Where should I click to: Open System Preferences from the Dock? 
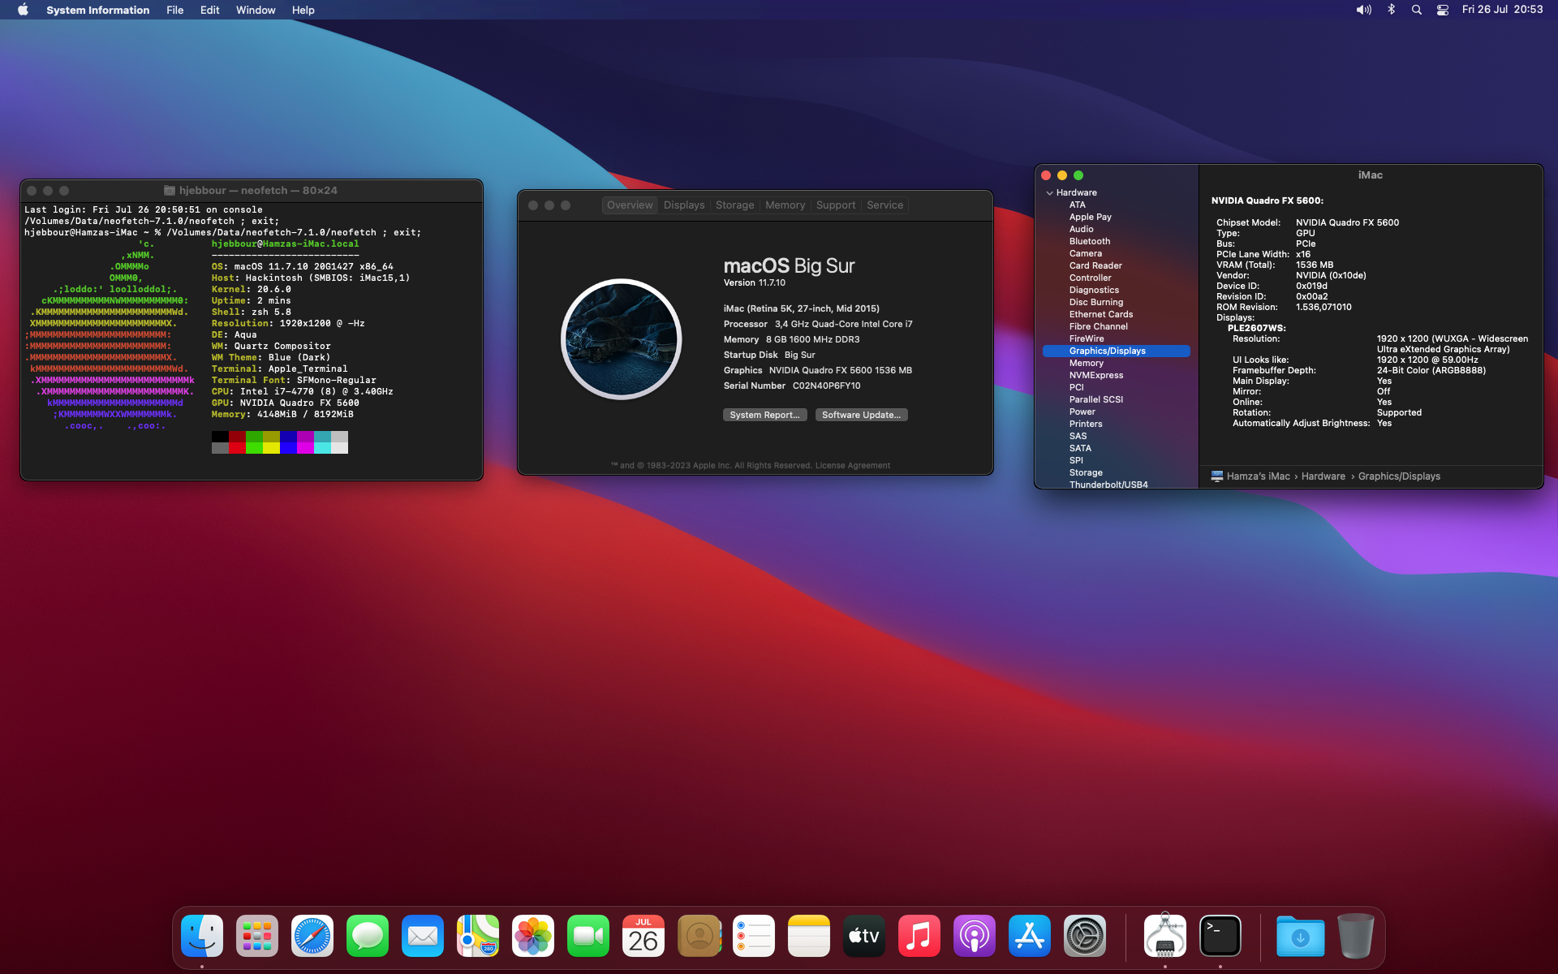[x=1085, y=936]
